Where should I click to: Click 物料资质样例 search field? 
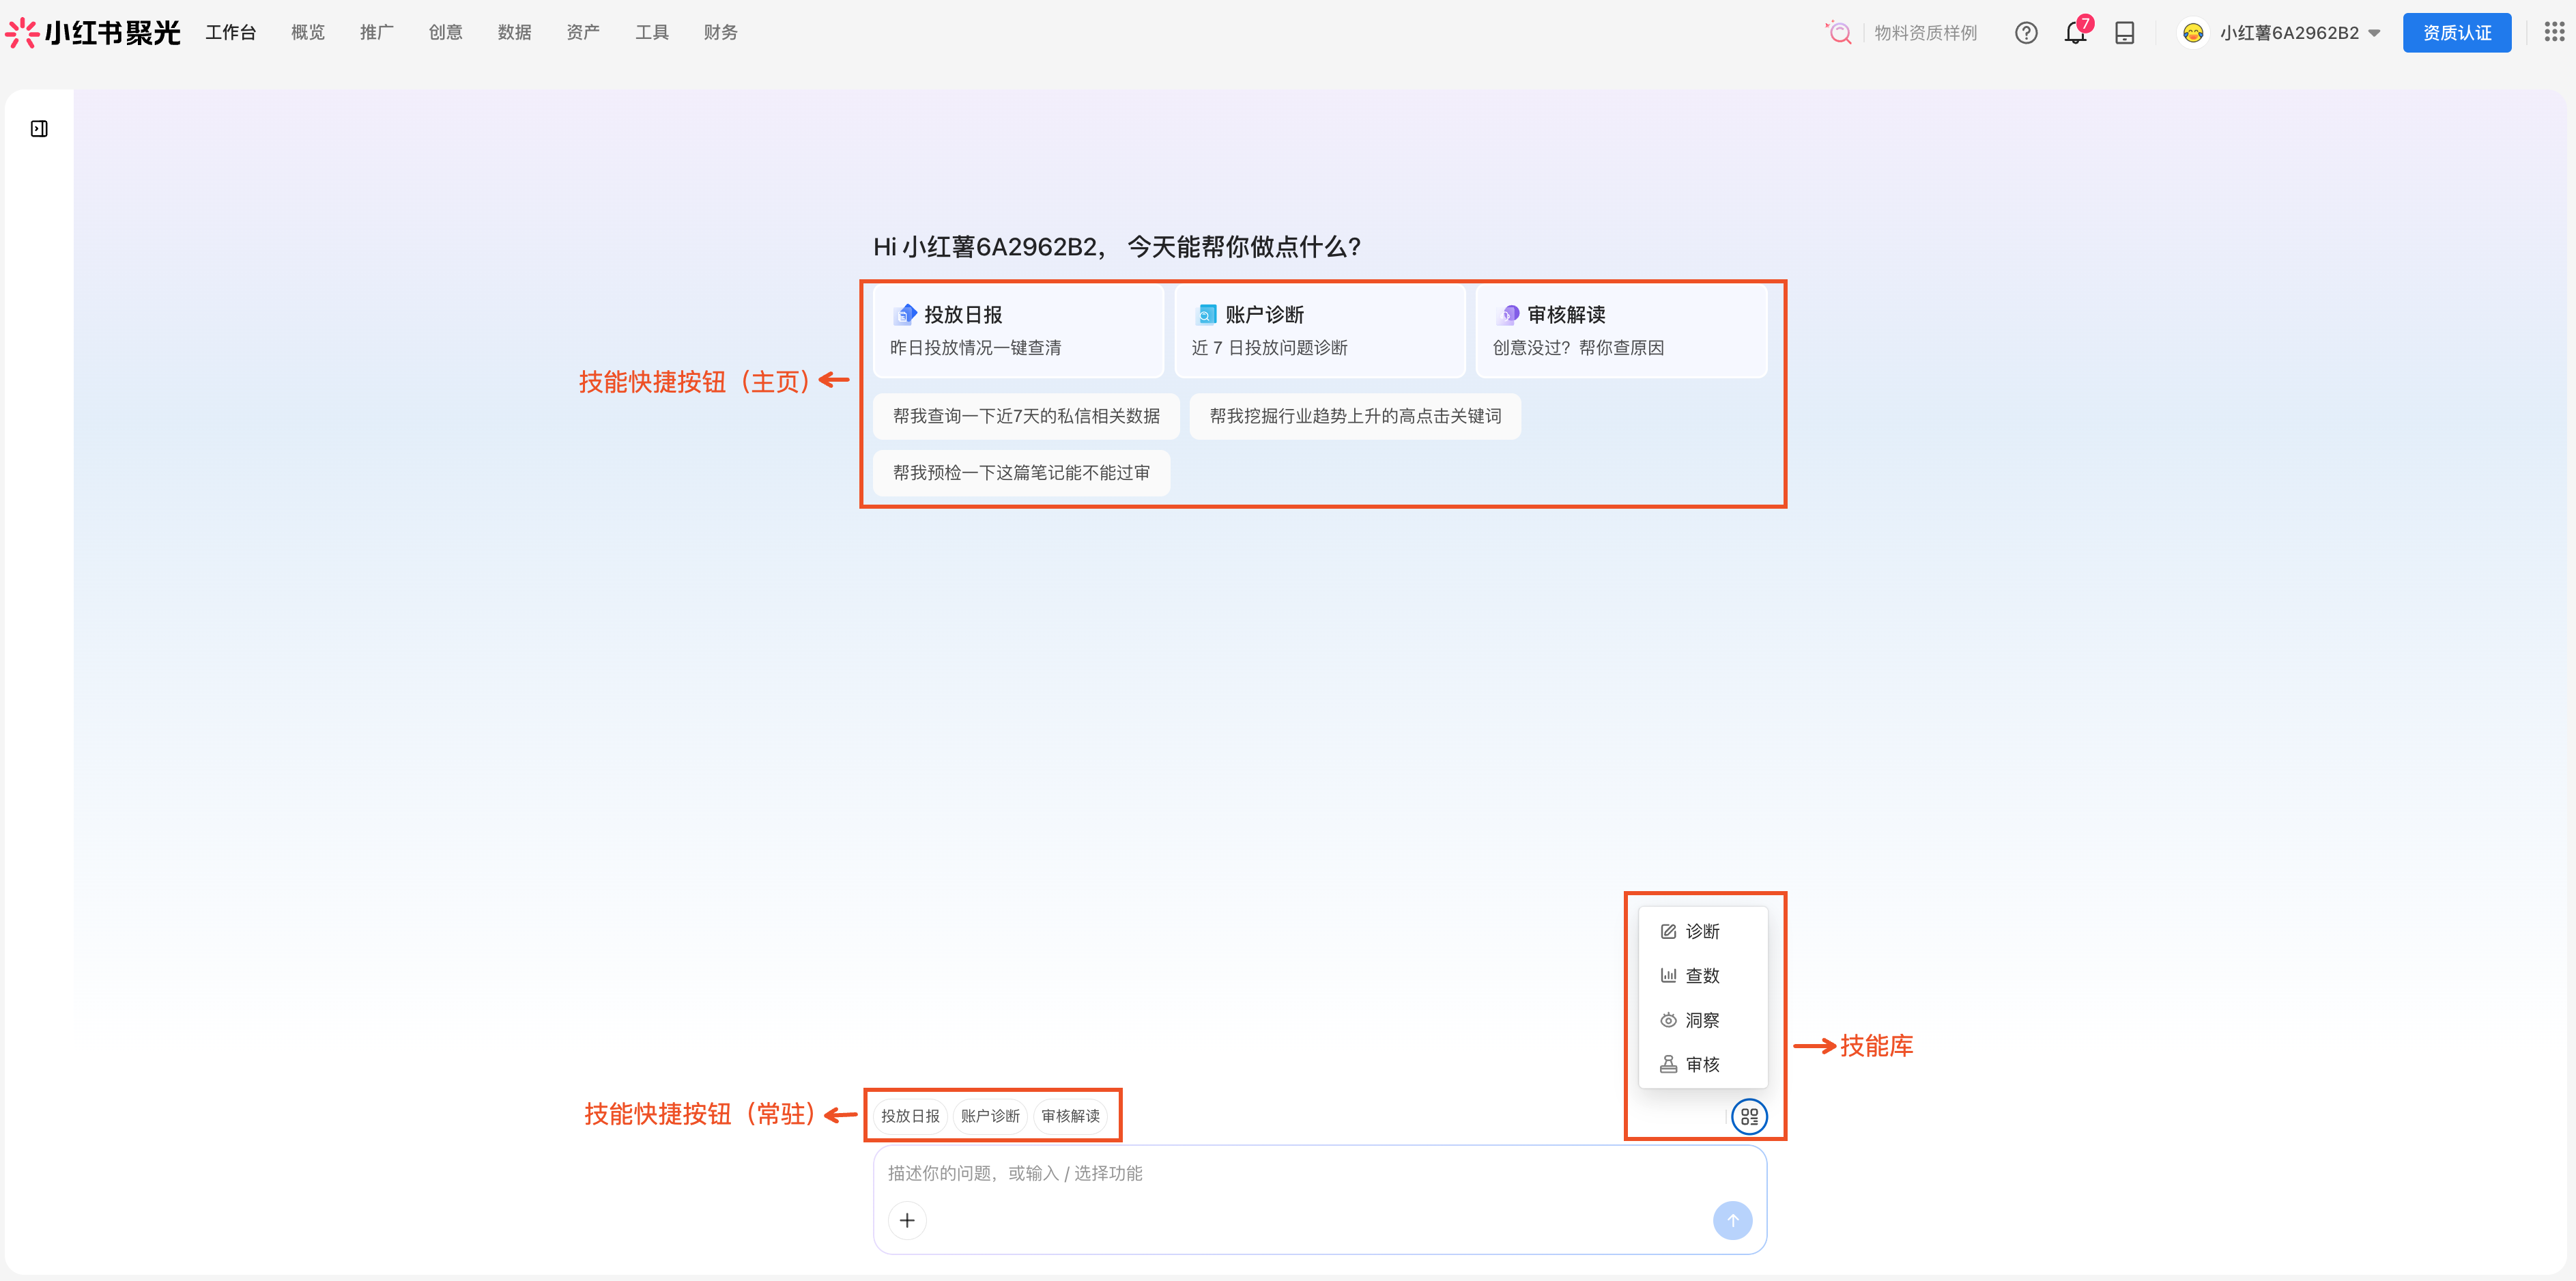click(1925, 33)
